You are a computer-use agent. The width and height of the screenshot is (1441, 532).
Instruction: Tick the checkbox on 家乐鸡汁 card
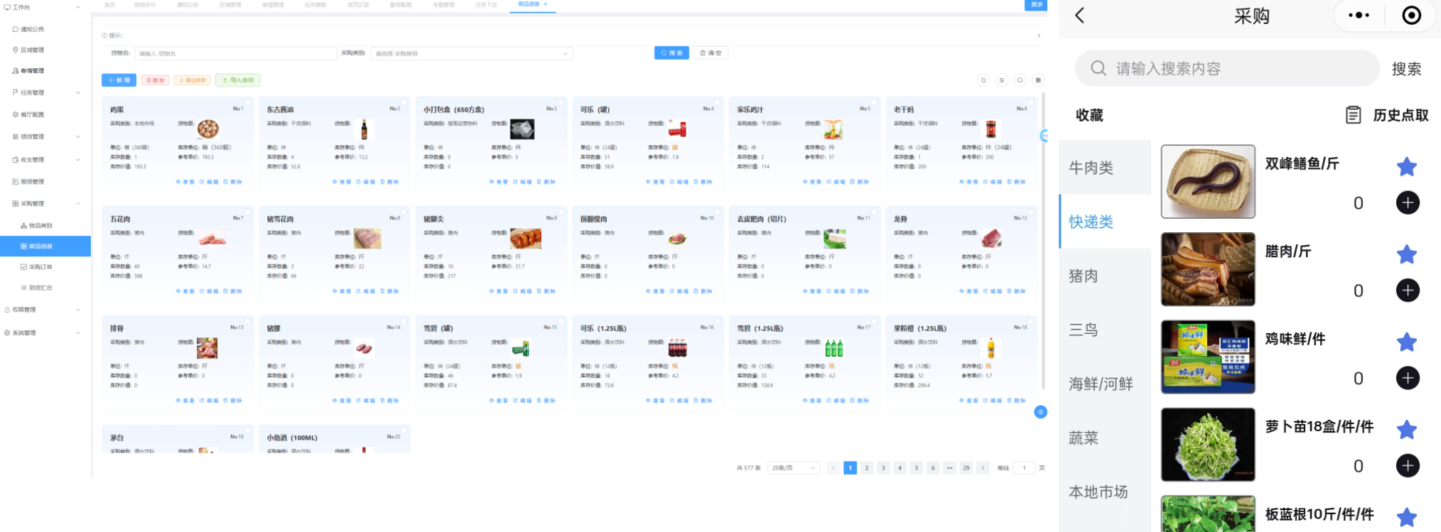874,103
